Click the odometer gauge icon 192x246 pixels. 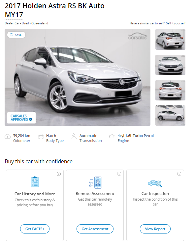coord(8,136)
